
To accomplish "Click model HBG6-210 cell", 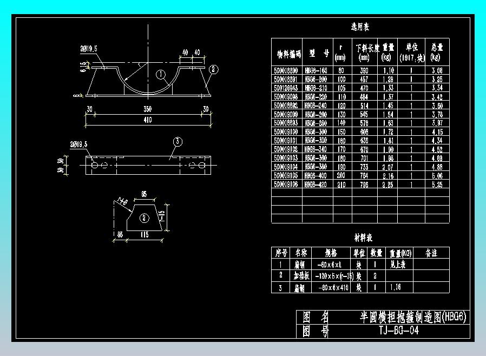I will click(316, 88).
